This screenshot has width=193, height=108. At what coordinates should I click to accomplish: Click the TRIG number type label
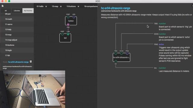(162, 23)
